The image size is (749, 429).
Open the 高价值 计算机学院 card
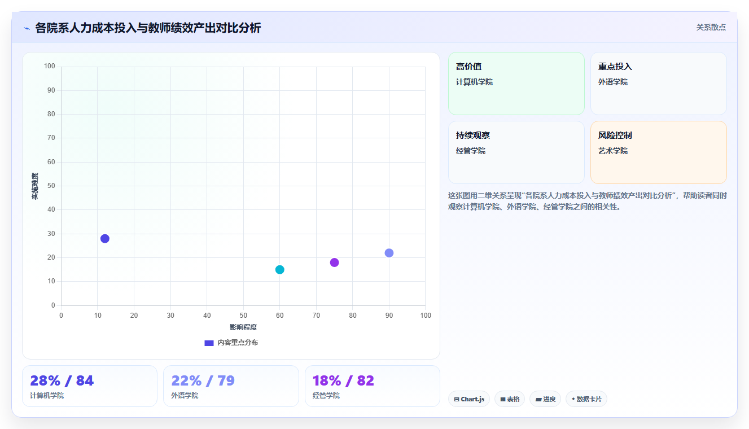tap(516, 84)
